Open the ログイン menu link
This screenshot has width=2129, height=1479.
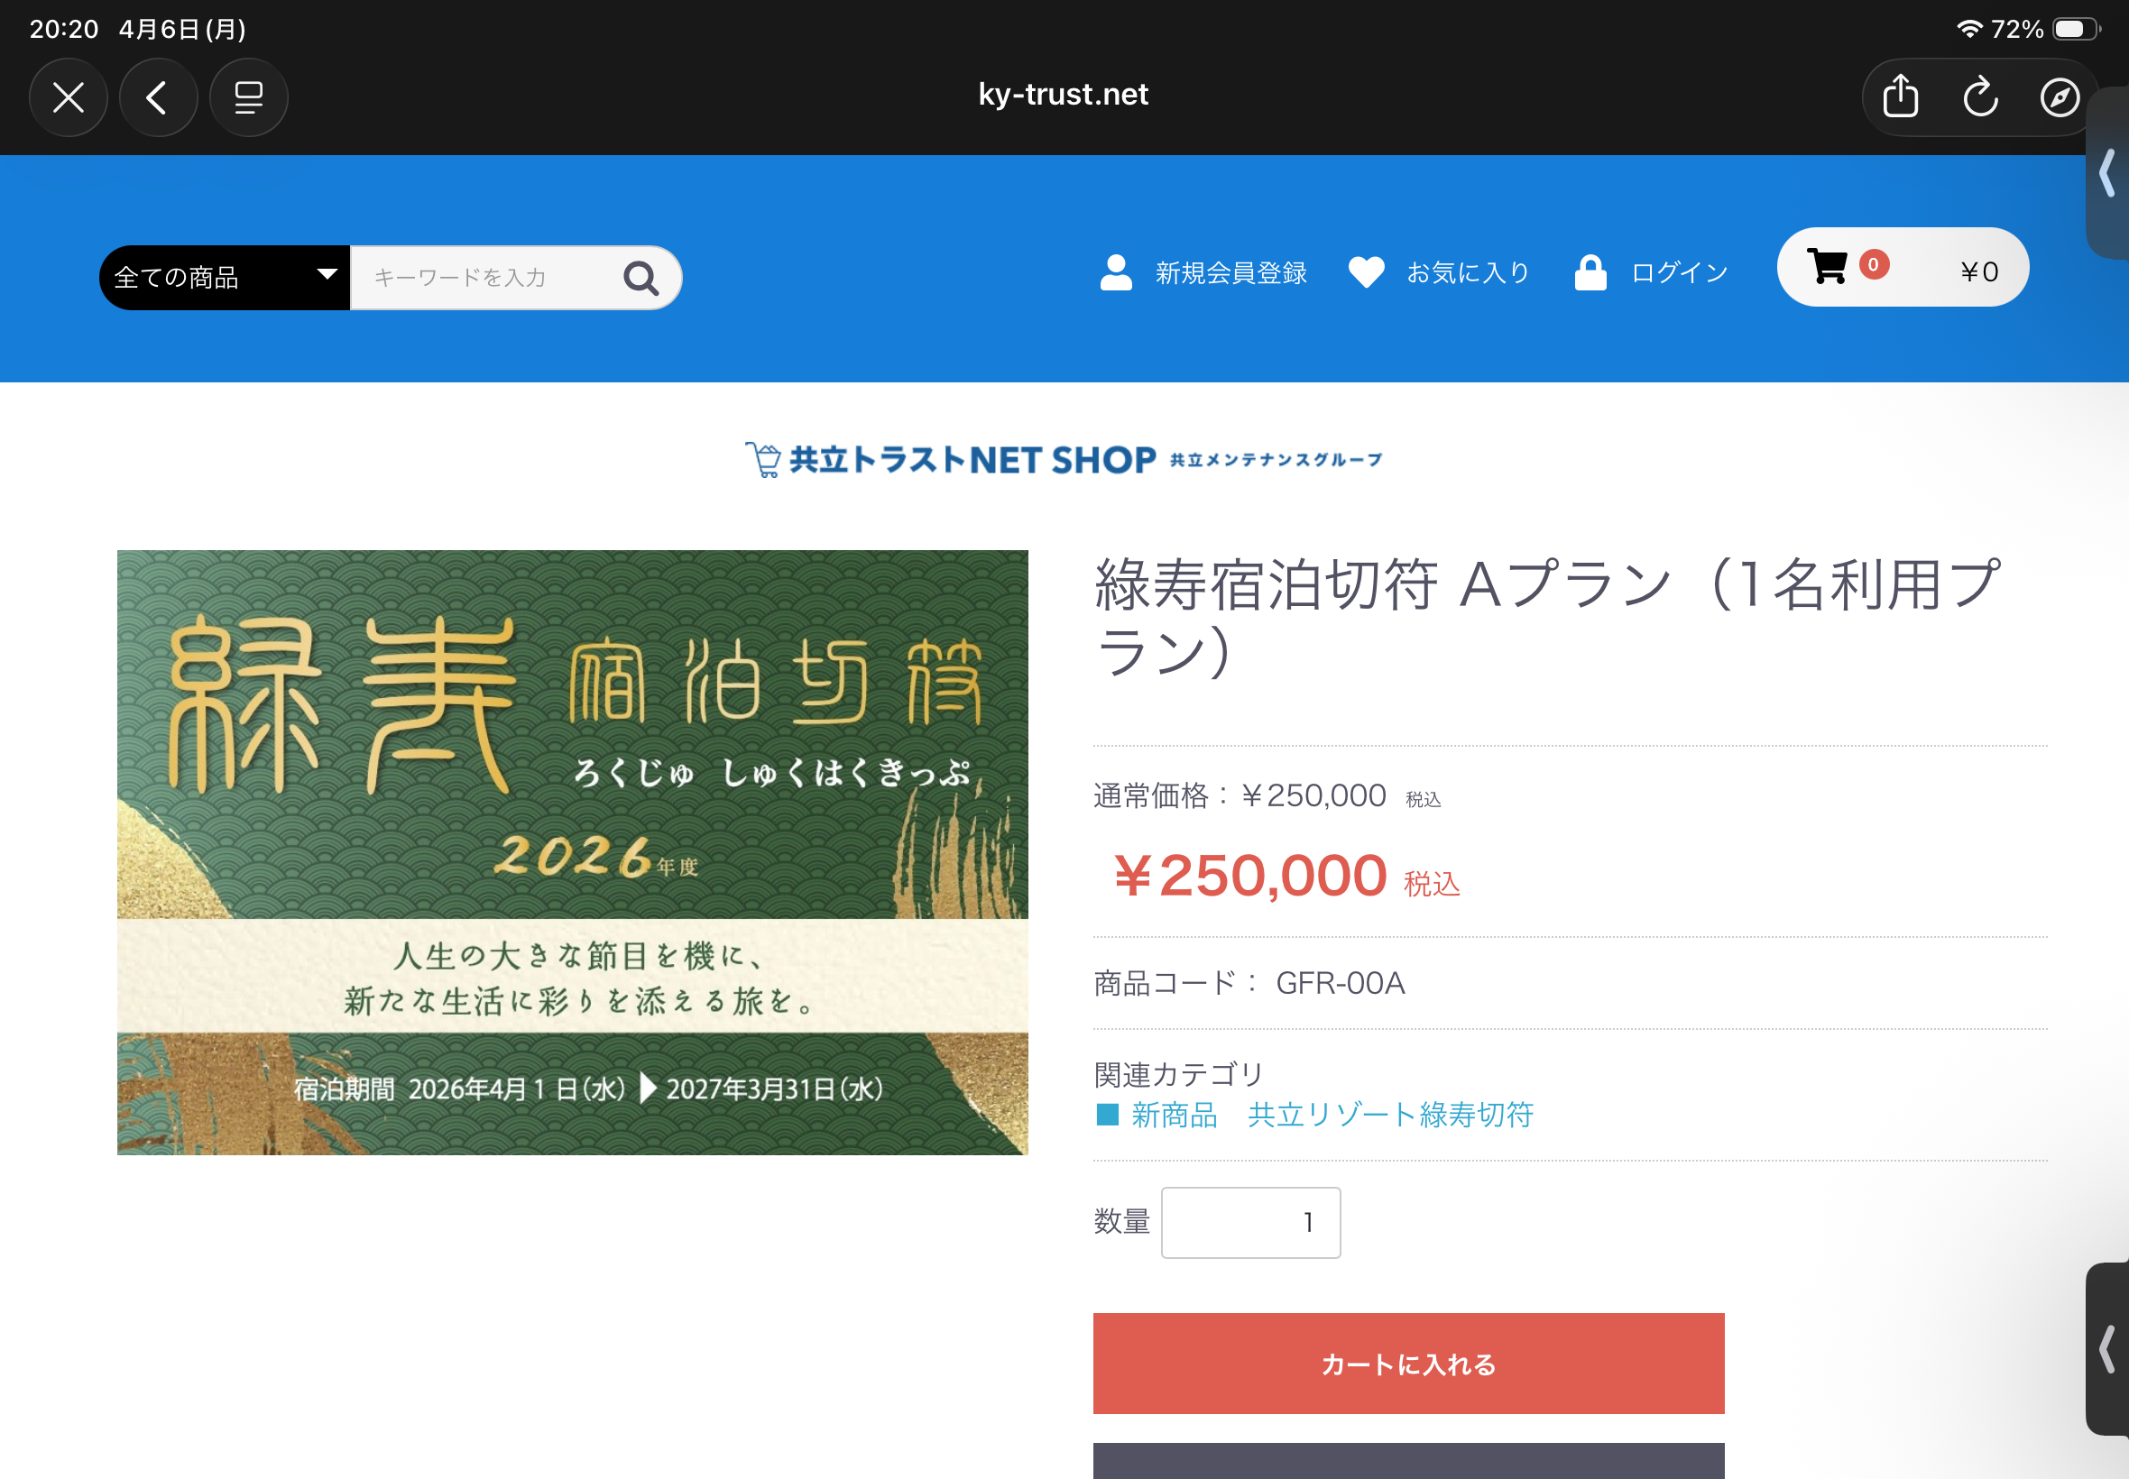coord(1679,272)
